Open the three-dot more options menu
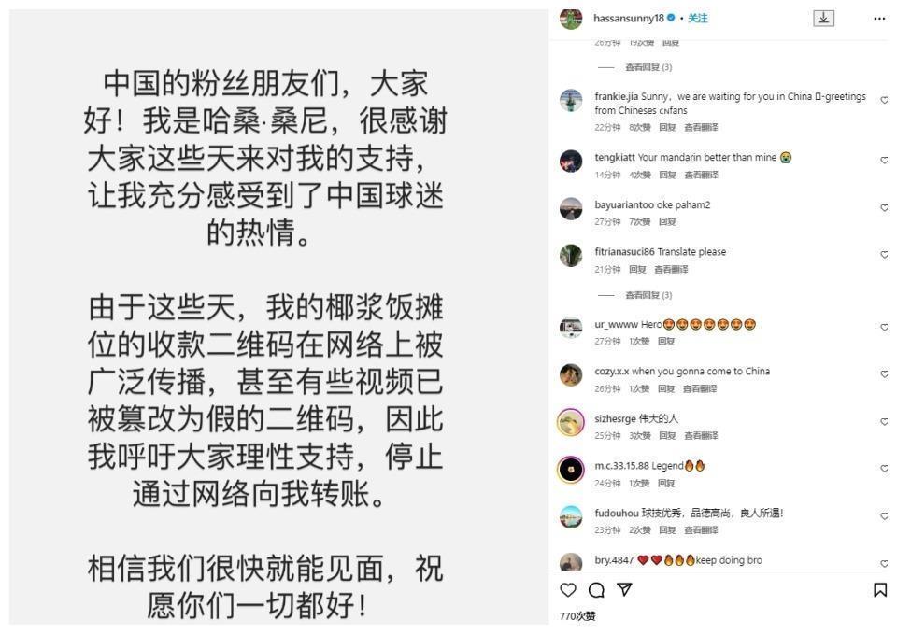Image resolution: width=897 pixels, height=634 pixels. pyautogui.click(x=879, y=19)
